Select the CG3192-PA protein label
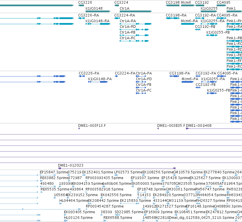The height and width of the screenshot is (222, 242). (x=206, y=73)
